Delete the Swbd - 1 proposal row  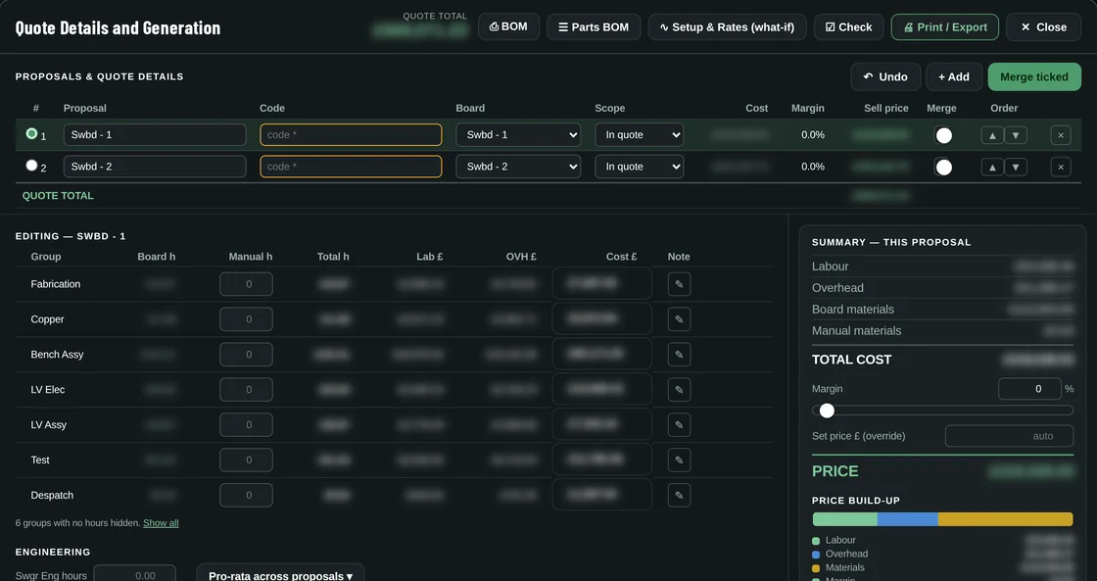(x=1061, y=135)
